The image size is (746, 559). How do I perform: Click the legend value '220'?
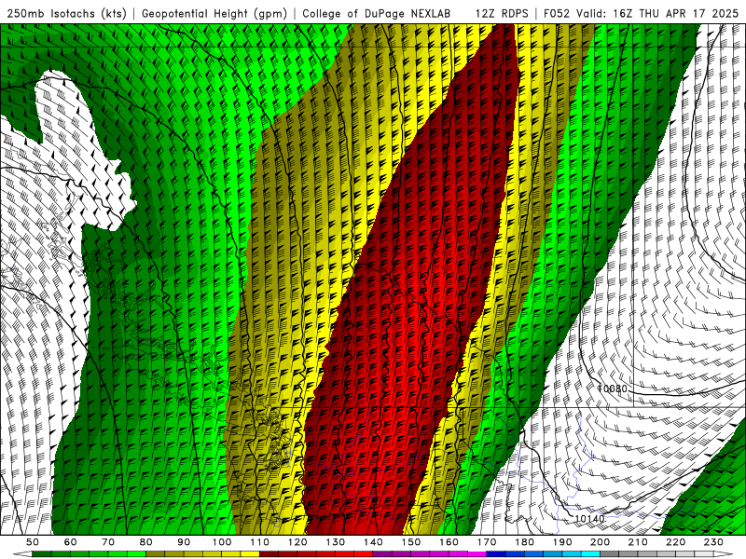(x=676, y=542)
